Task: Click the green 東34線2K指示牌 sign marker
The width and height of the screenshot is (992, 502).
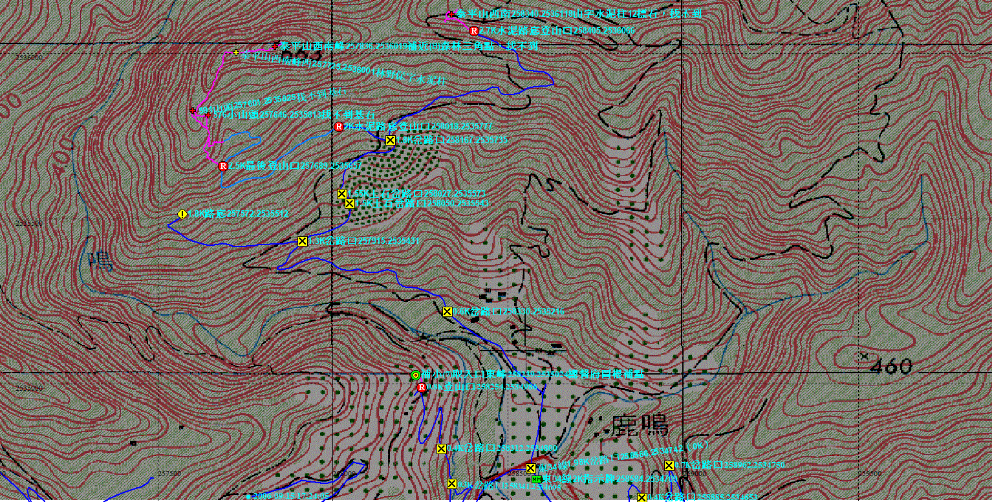Action: click(x=537, y=479)
